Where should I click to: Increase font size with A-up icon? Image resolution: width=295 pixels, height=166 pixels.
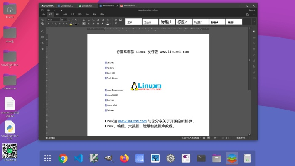(69, 20)
